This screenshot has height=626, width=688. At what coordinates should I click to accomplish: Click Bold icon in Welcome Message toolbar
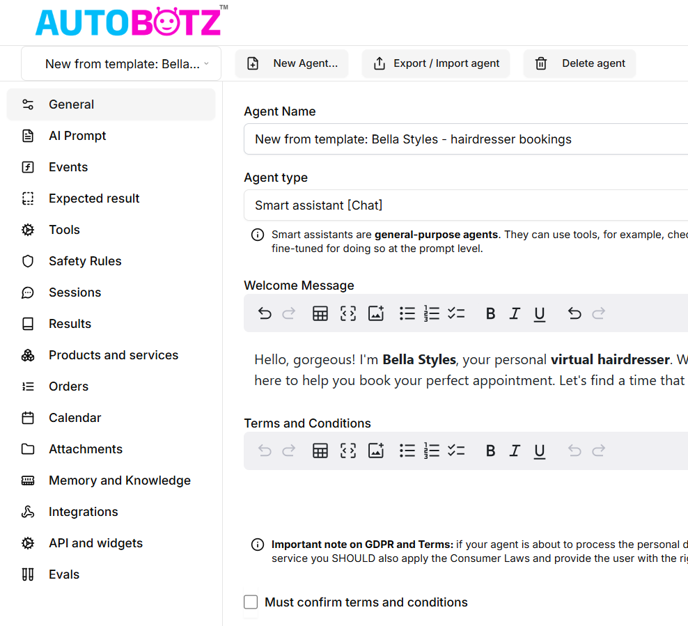490,313
